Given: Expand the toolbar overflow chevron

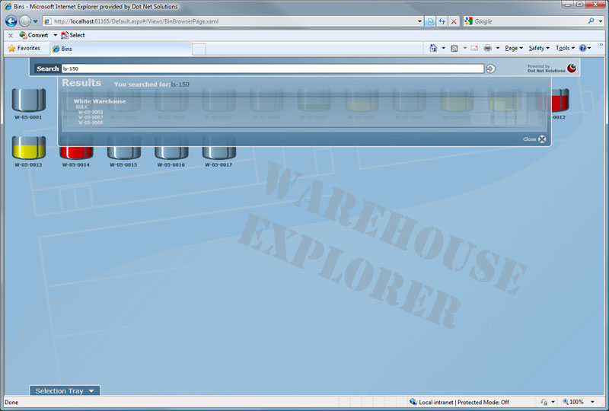Looking at the screenshot, I should coord(601,45).
